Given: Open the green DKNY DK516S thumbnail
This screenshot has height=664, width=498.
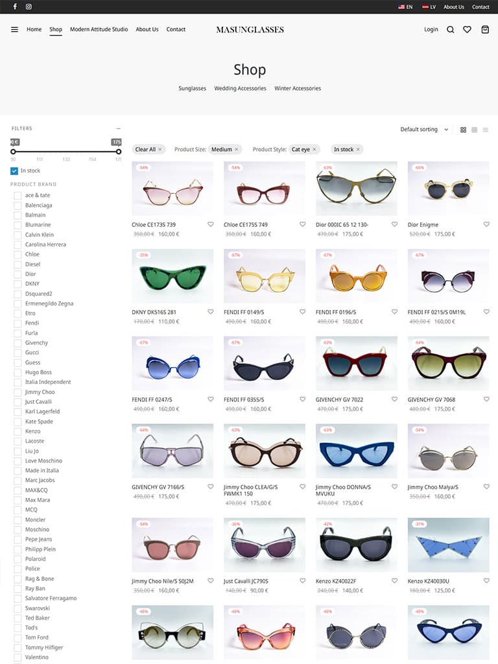Looking at the screenshot, I should 172,276.
